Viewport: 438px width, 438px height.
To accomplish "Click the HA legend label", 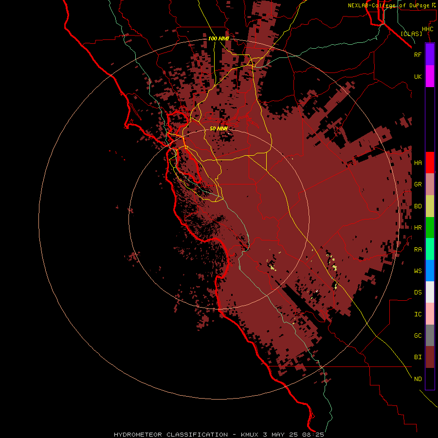I will pyautogui.click(x=418, y=163).
